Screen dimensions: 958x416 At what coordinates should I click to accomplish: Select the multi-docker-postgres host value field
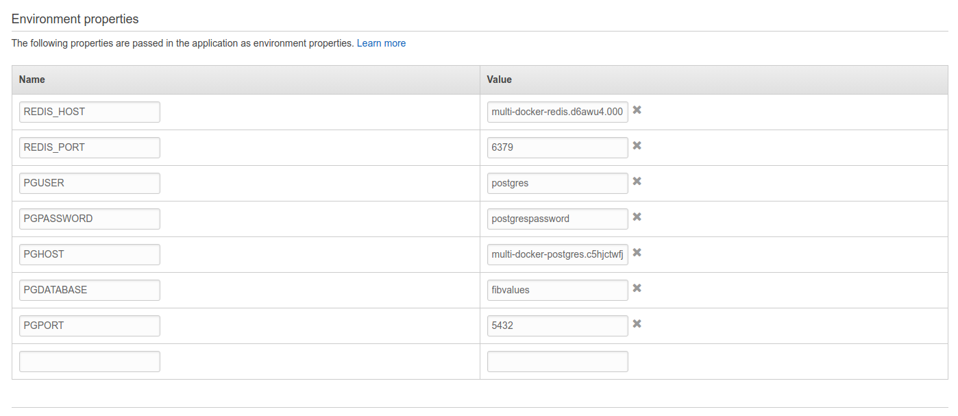[558, 254]
